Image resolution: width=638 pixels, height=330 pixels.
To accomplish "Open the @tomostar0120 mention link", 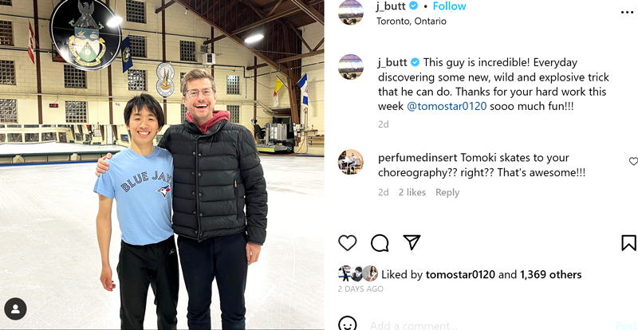I will point(447,106).
